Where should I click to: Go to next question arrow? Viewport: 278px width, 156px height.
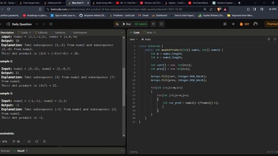[44, 24]
